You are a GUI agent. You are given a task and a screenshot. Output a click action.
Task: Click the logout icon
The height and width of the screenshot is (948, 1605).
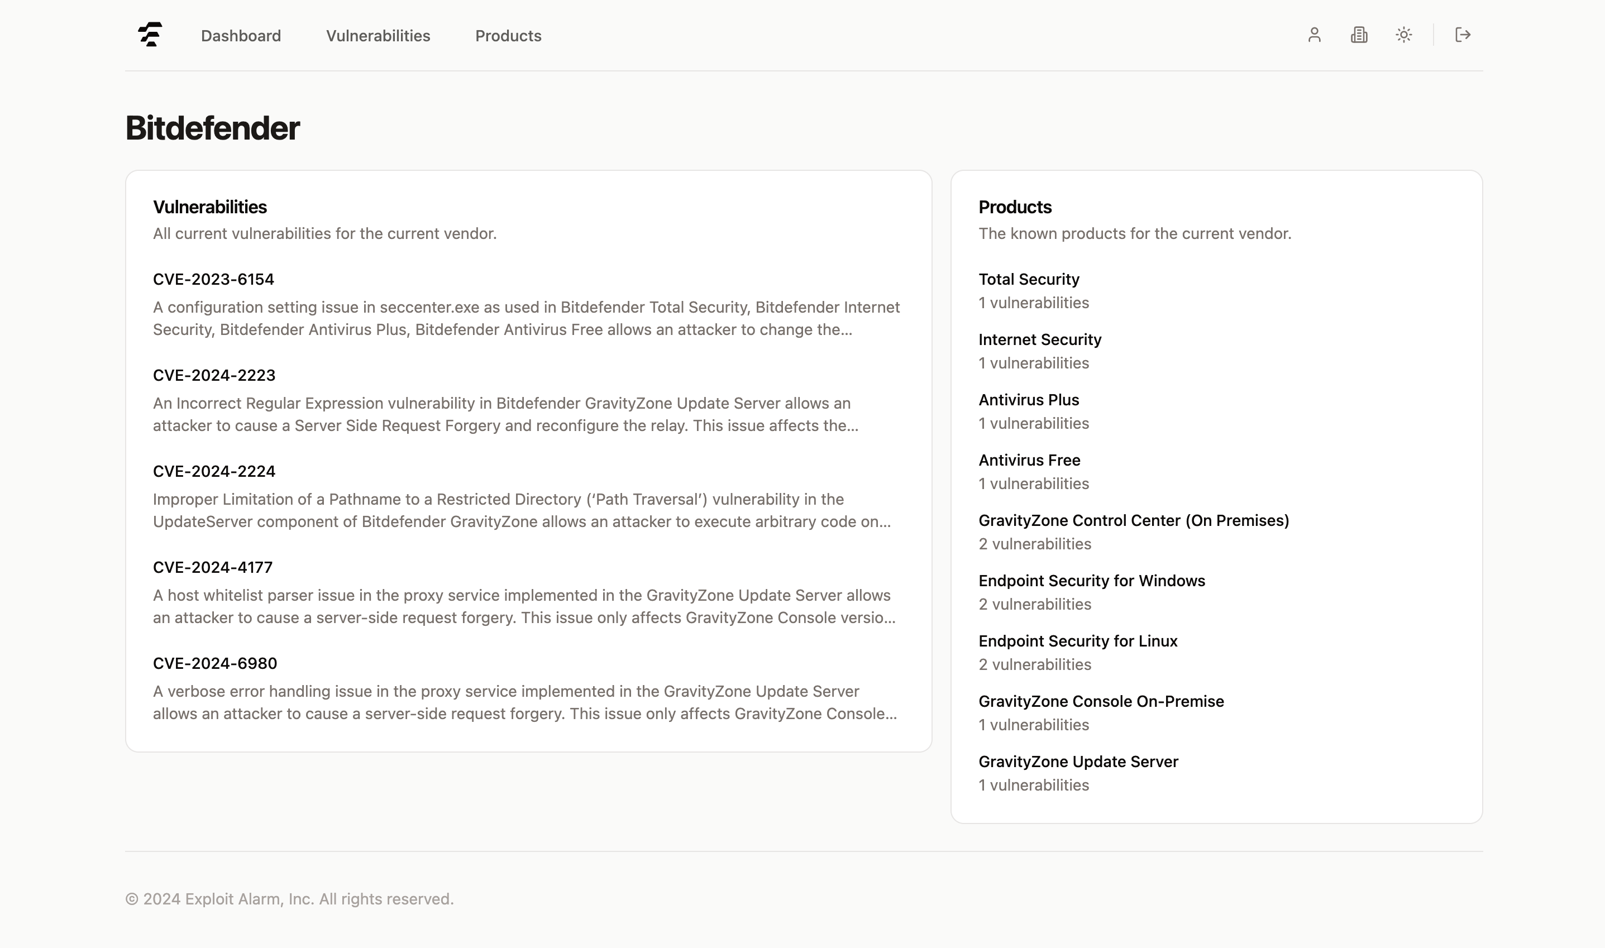coord(1463,35)
